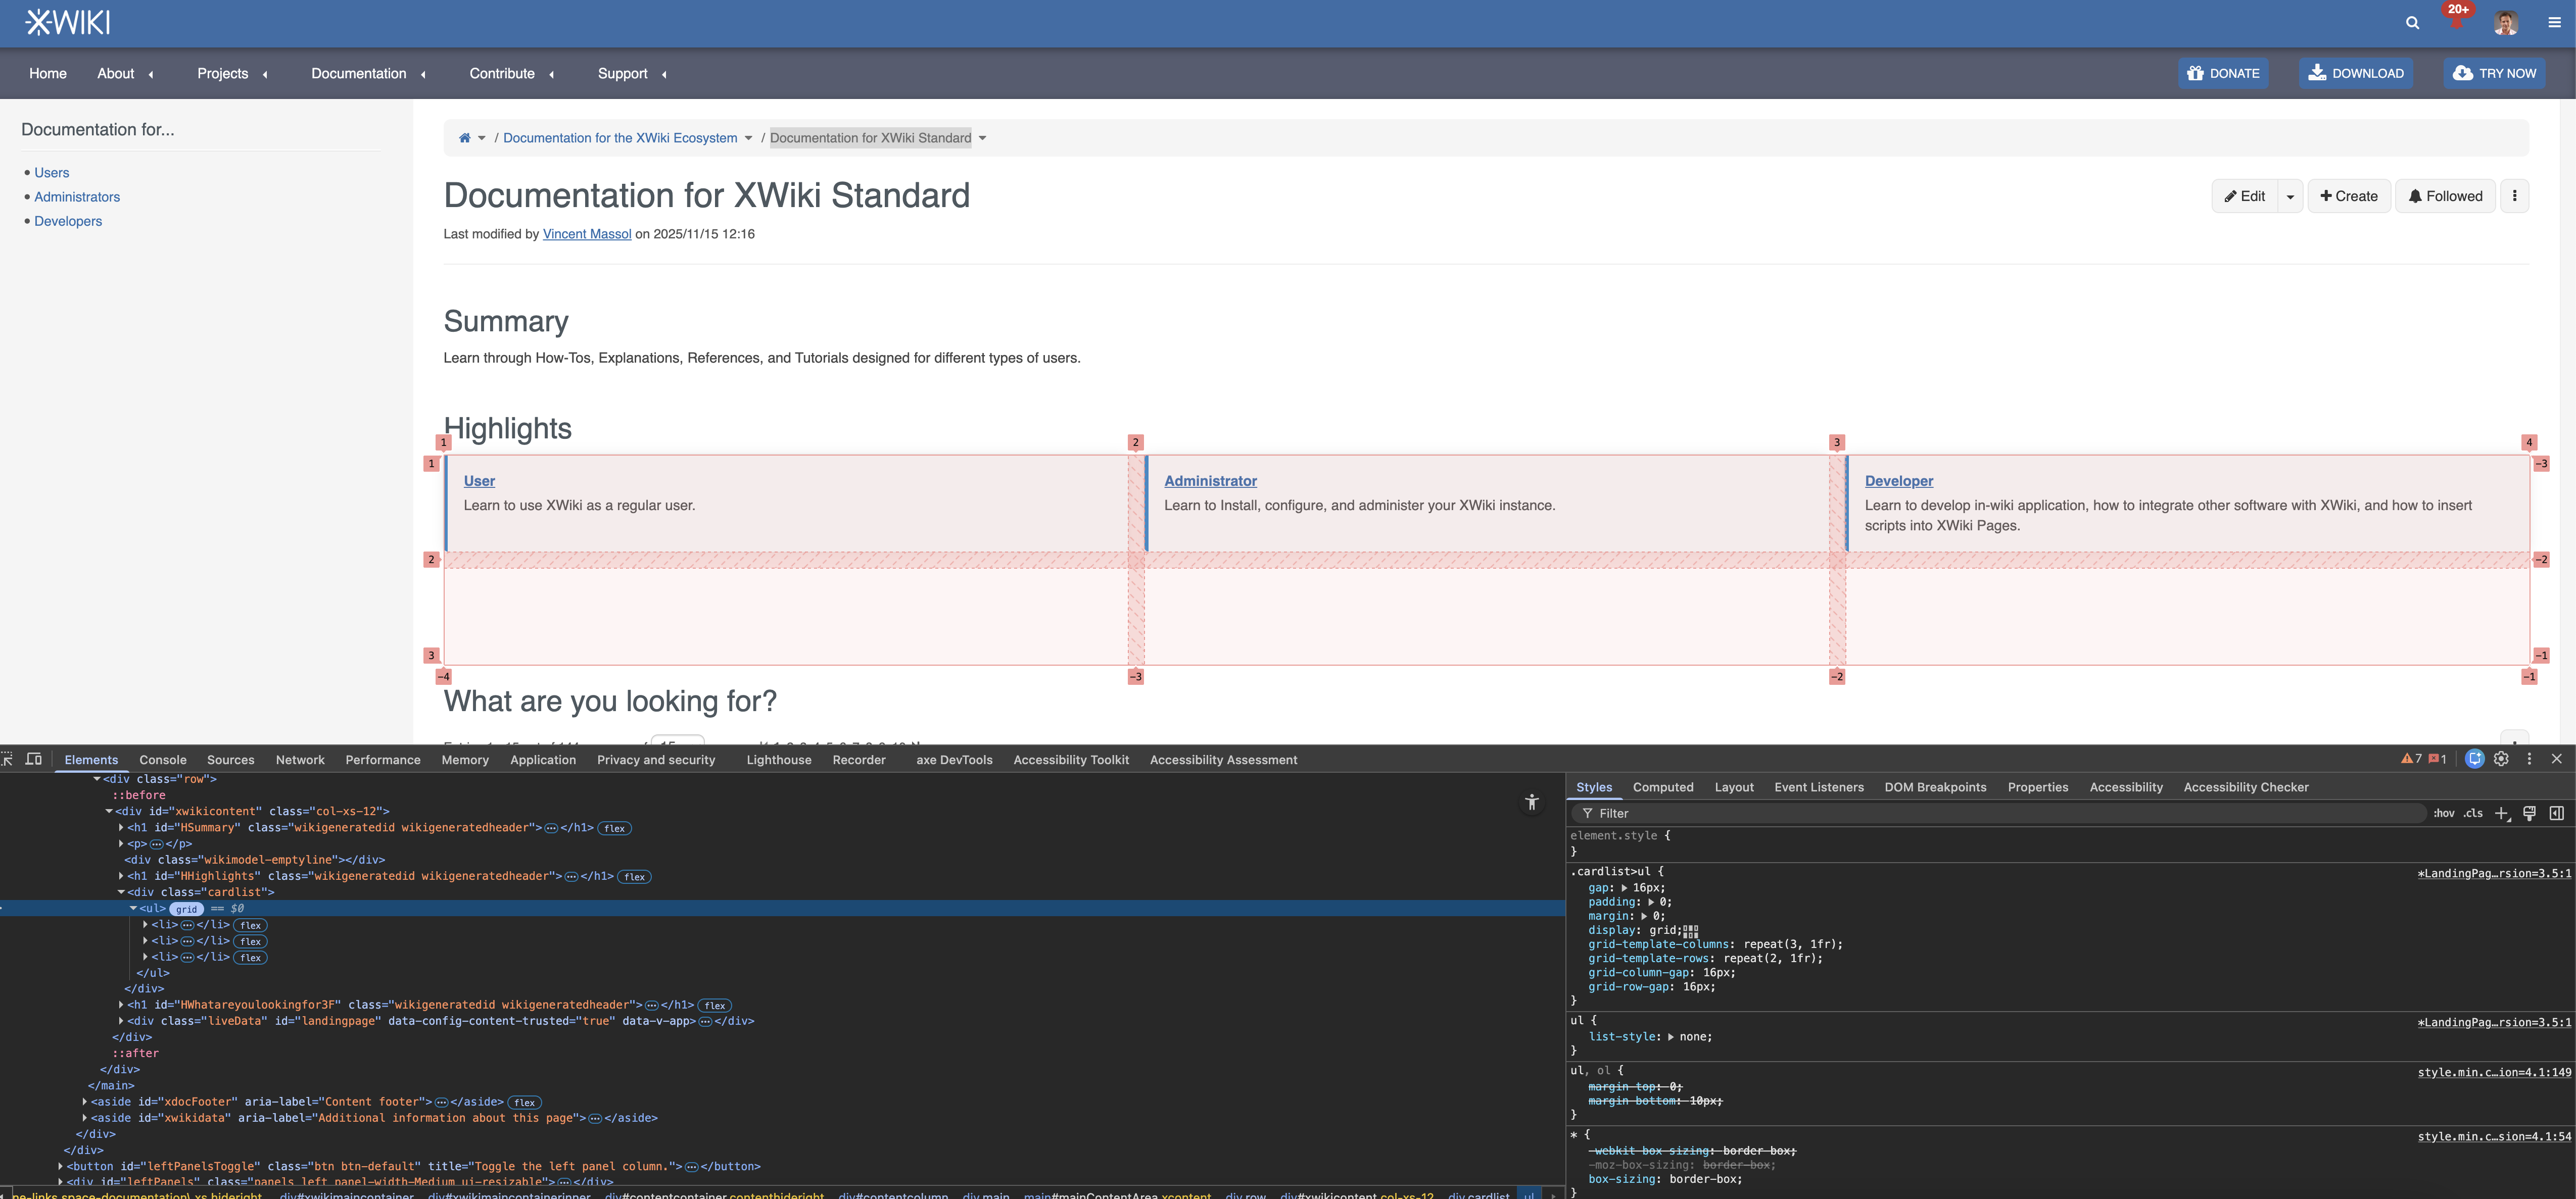Click the search magnifier icon in the header

tap(2412, 23)
